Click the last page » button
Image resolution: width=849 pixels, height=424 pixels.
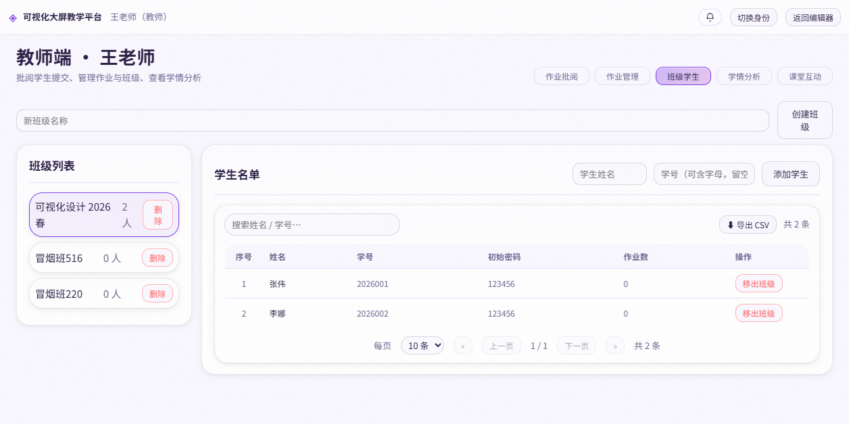pos(615,346)
